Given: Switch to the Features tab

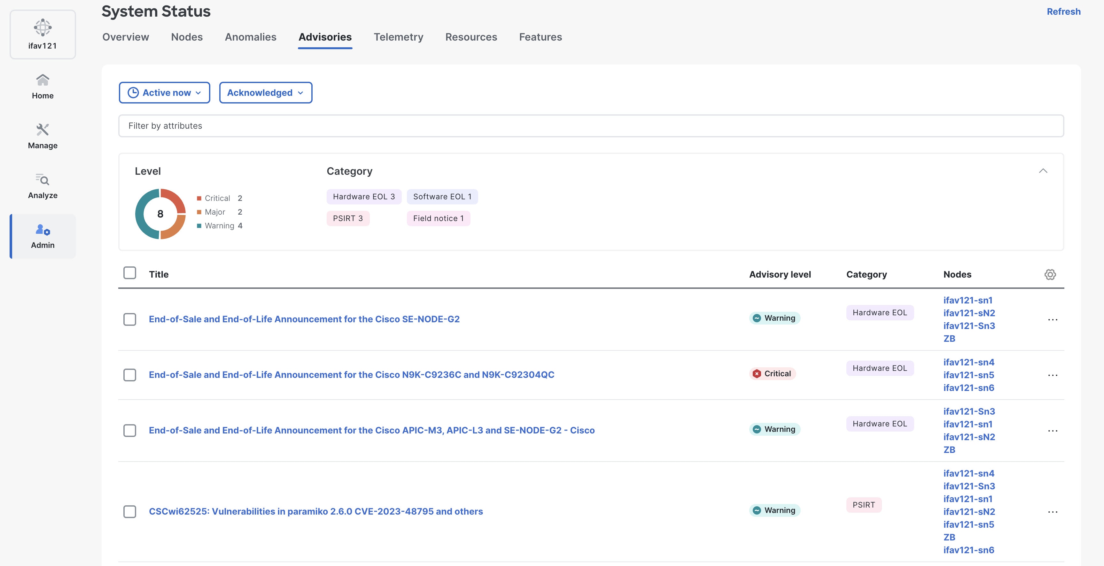Looking at the screenshot, I should (x=540, y=37).
